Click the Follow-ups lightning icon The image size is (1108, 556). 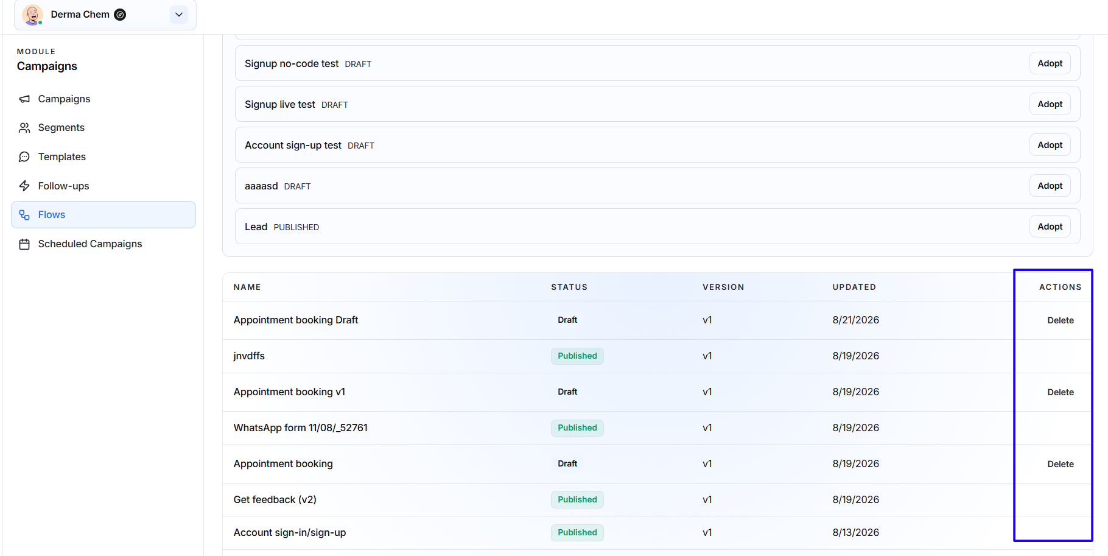pyautogui.click(x=24, y=186)
